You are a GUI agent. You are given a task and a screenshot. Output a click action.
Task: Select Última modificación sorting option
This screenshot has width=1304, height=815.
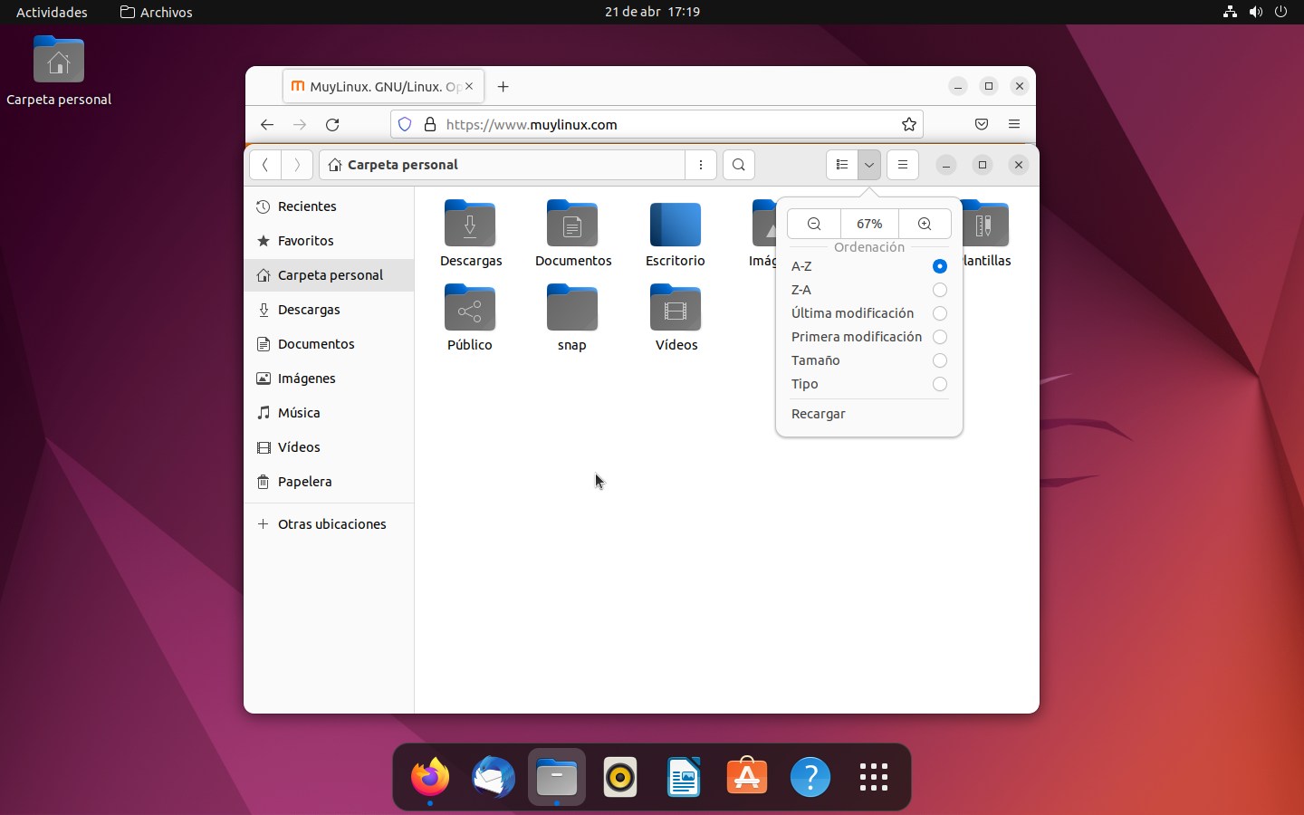click(939, 313)
